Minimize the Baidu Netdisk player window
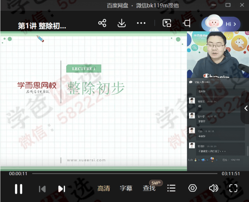This screenshot has height=202, width=249. [214, 5]
